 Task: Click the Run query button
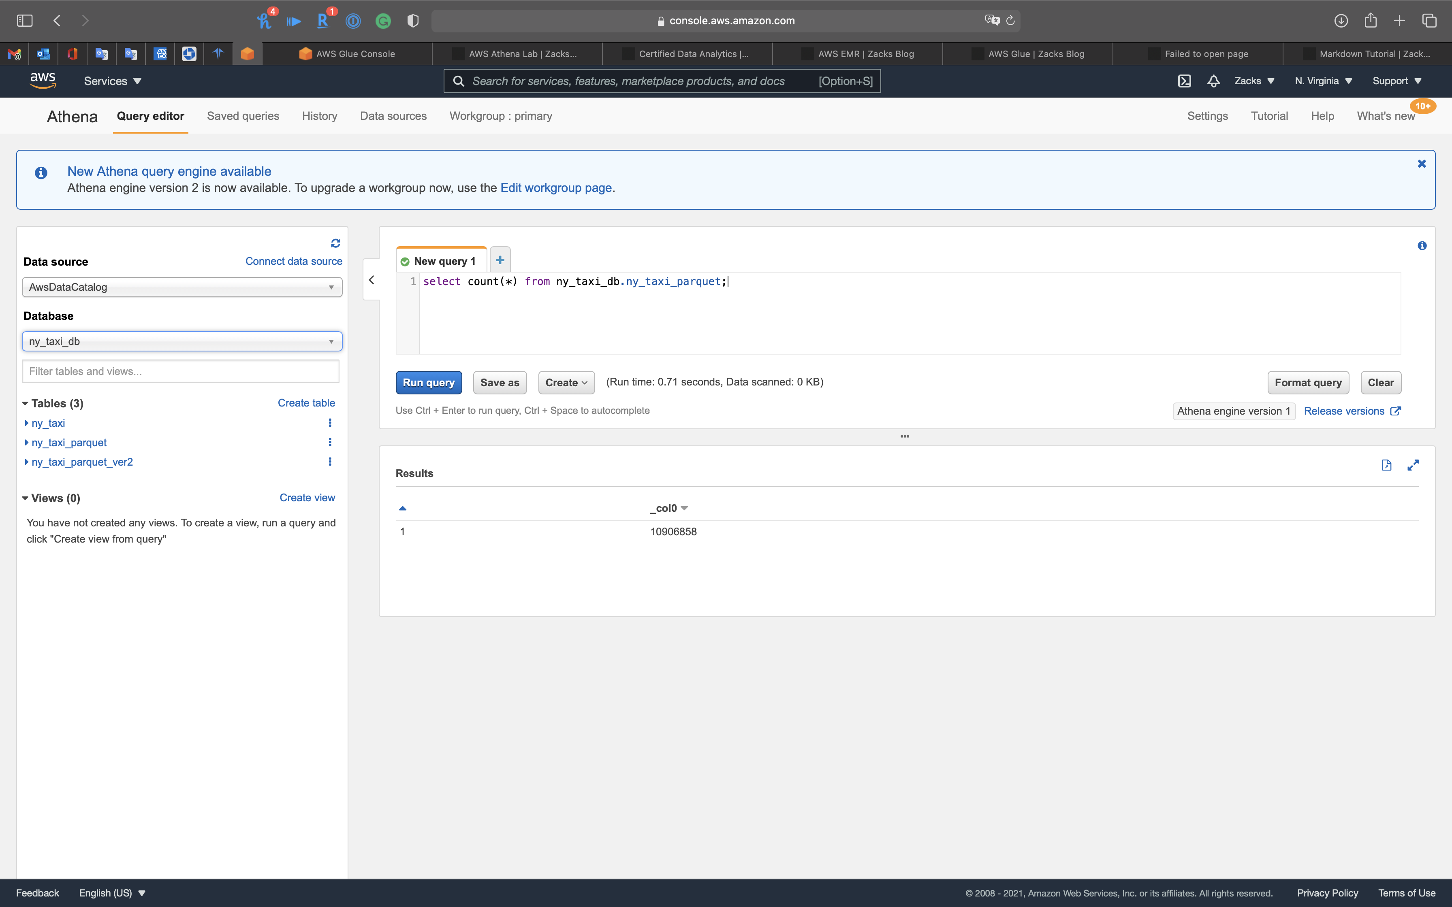click(428, 383)
